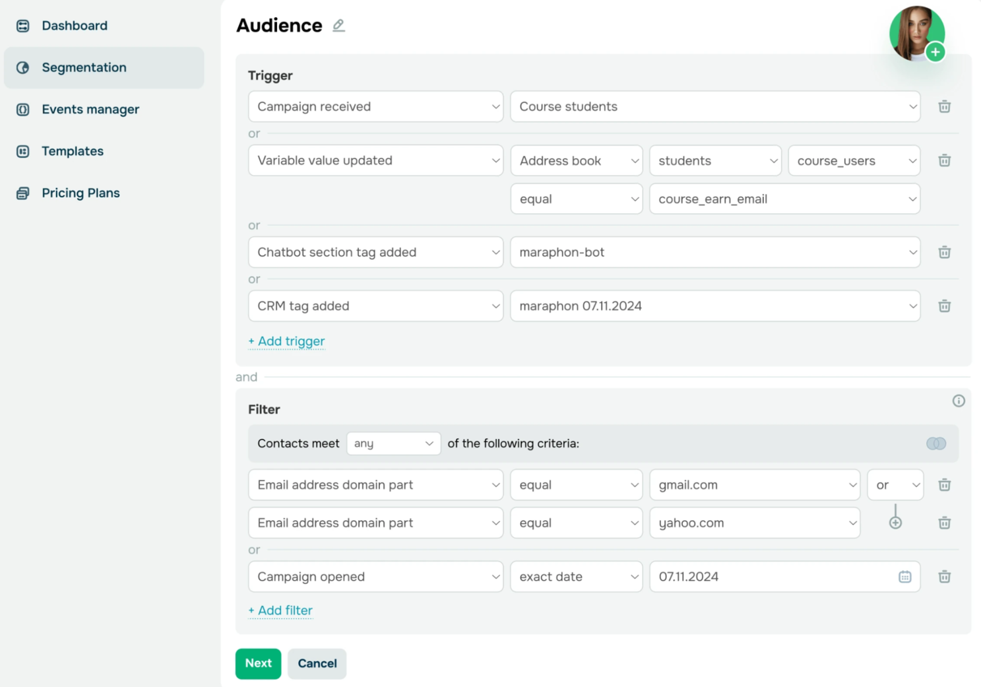This screenshot has width=981, height=687.
Task: Delete the CRM tag added trigger
Action: tap(944, 306)
